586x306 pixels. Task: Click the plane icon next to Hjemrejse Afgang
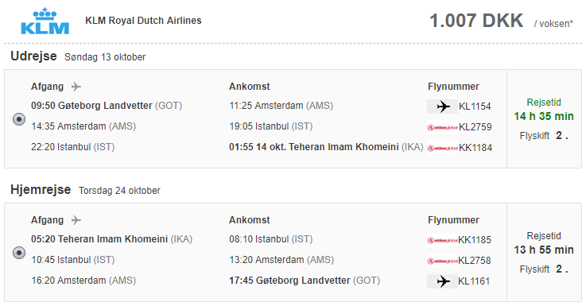point(76,220)
